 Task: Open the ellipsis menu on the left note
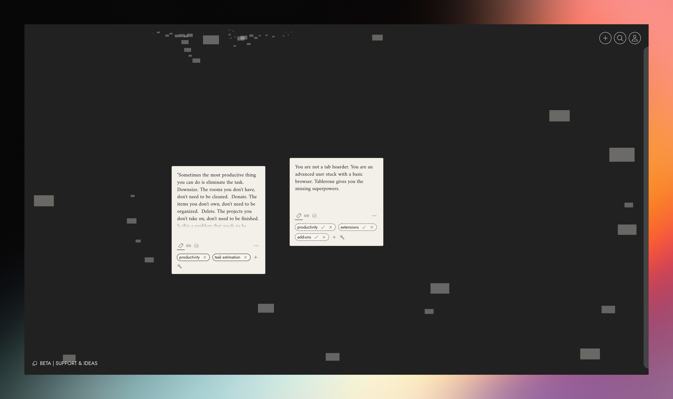click(256, 246)
